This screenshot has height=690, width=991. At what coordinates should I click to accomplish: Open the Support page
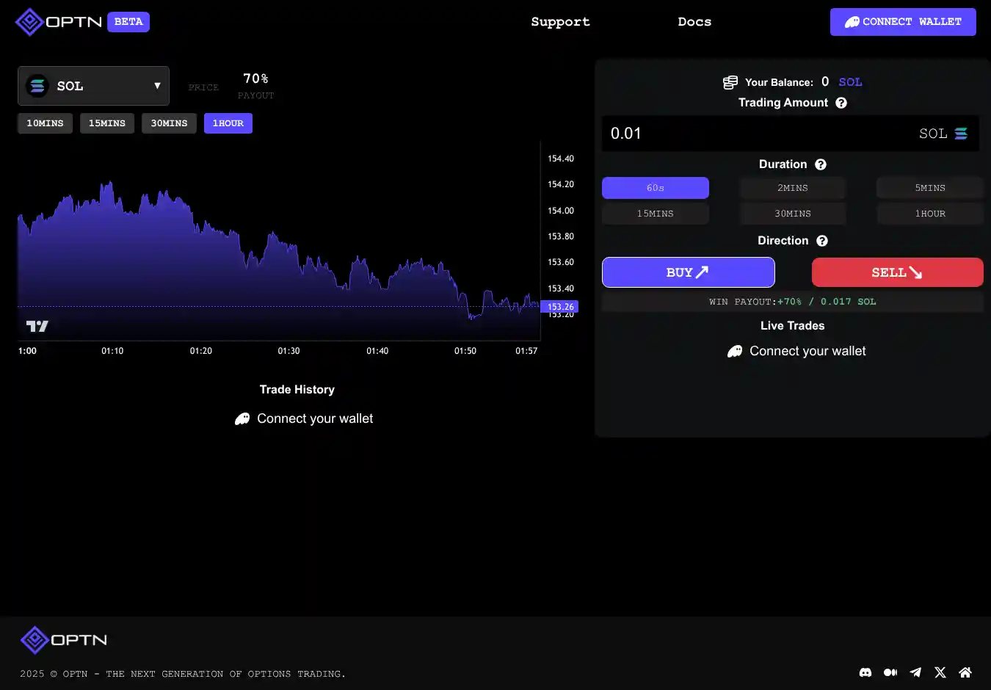(560, 22)
